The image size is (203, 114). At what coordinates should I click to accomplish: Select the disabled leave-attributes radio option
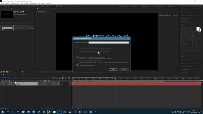[77, 47]
